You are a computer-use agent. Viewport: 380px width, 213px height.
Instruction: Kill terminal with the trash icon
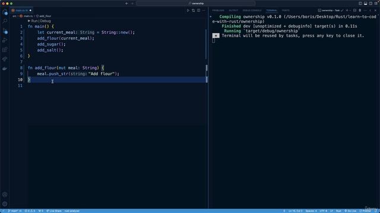[360, 11]
